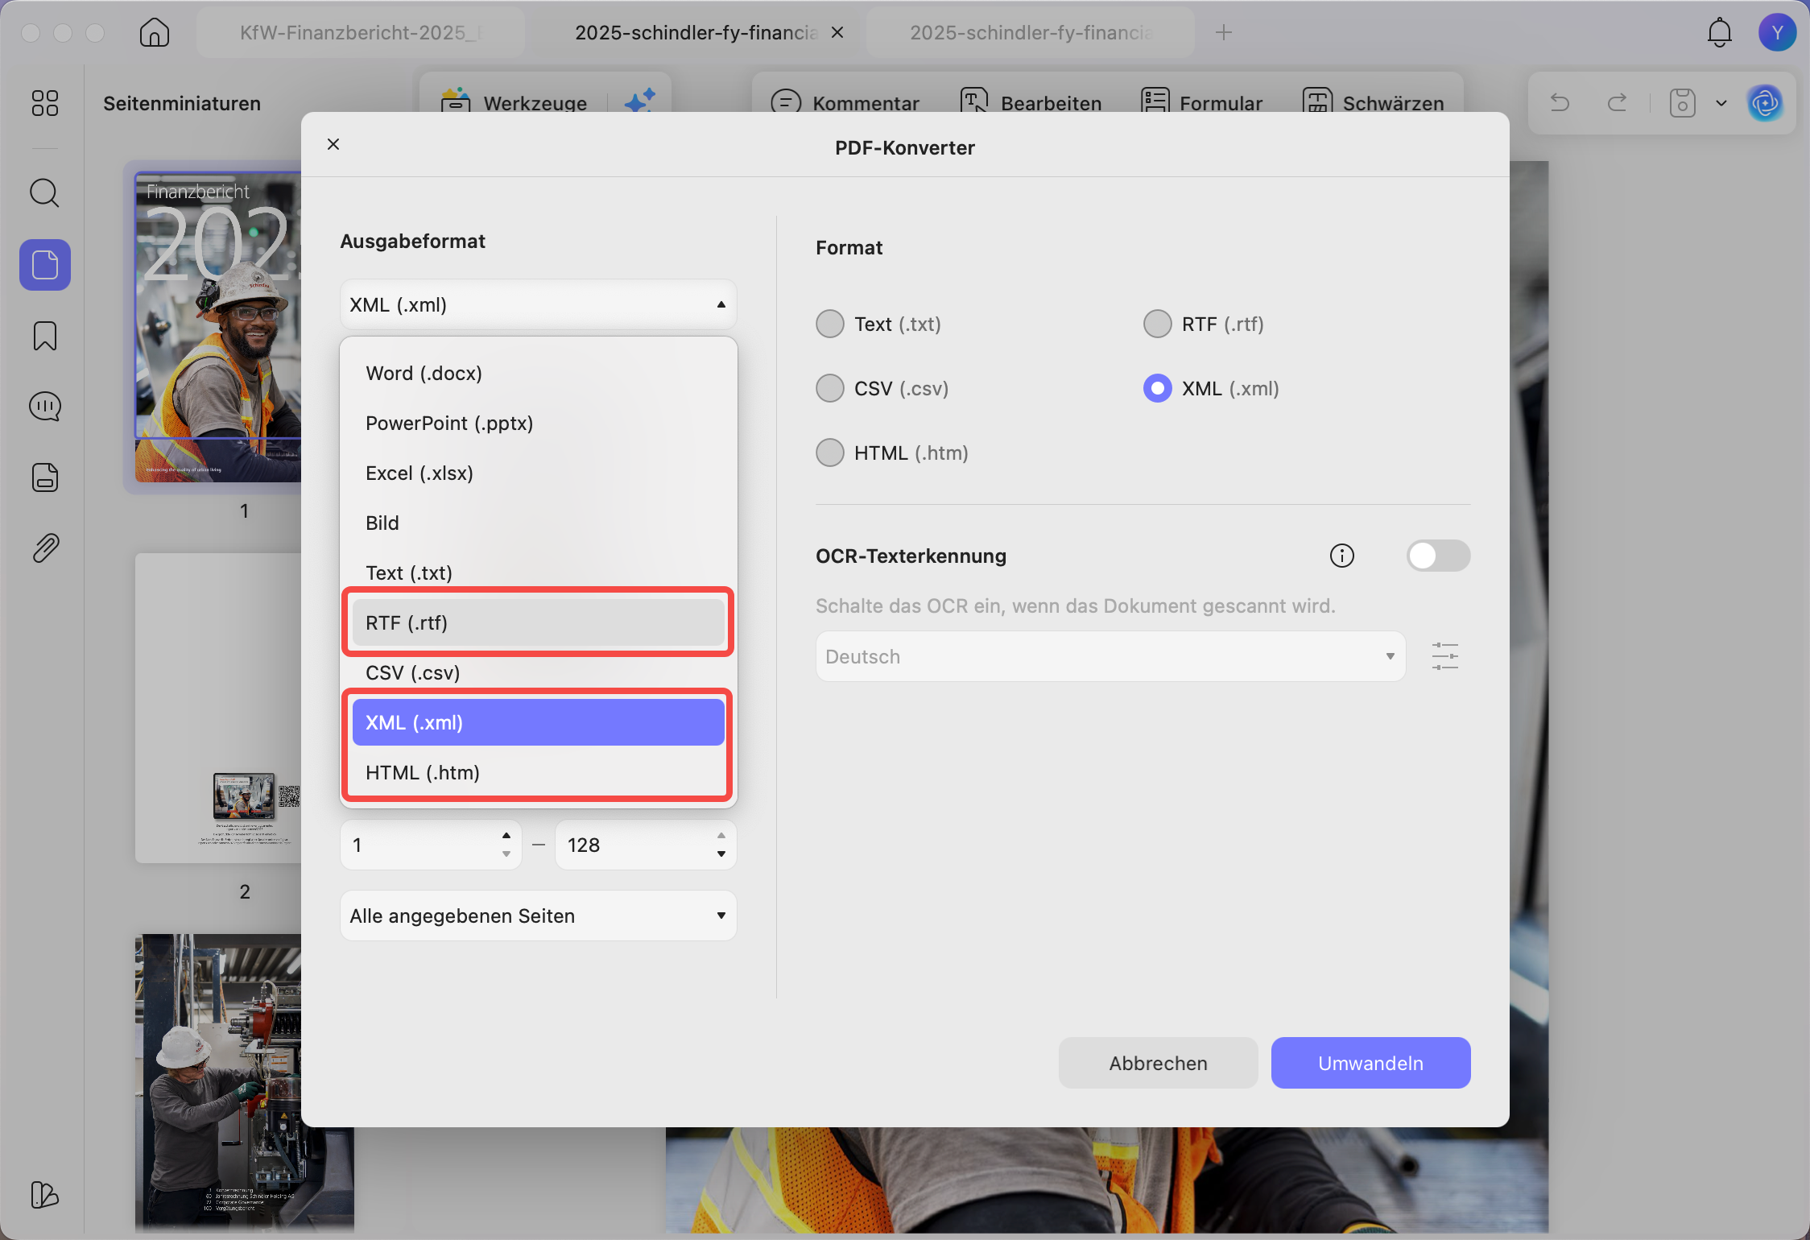
Task: Click the end page 128 input field
Action: click(646, 845)
